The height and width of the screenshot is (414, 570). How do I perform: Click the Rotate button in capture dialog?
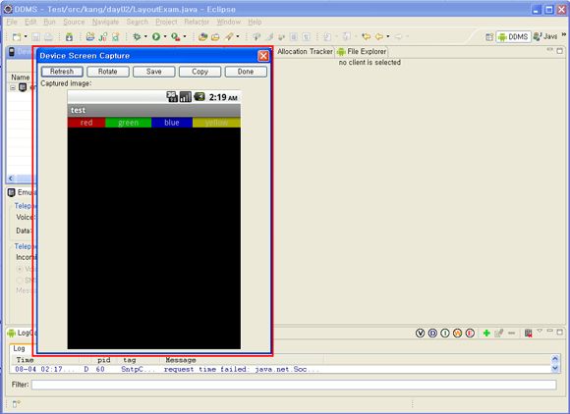pyautogui.click(x=108, y=72)
